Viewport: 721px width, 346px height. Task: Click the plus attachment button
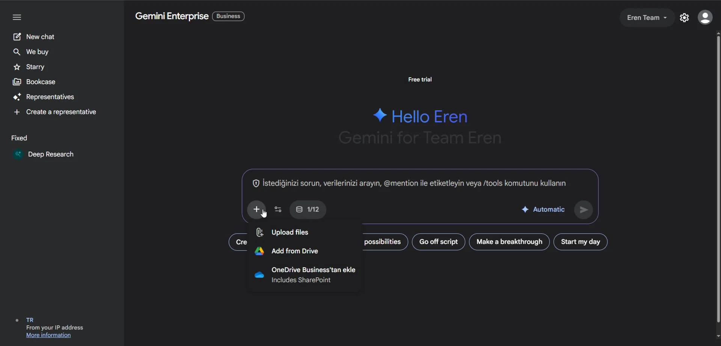(256, 209)
